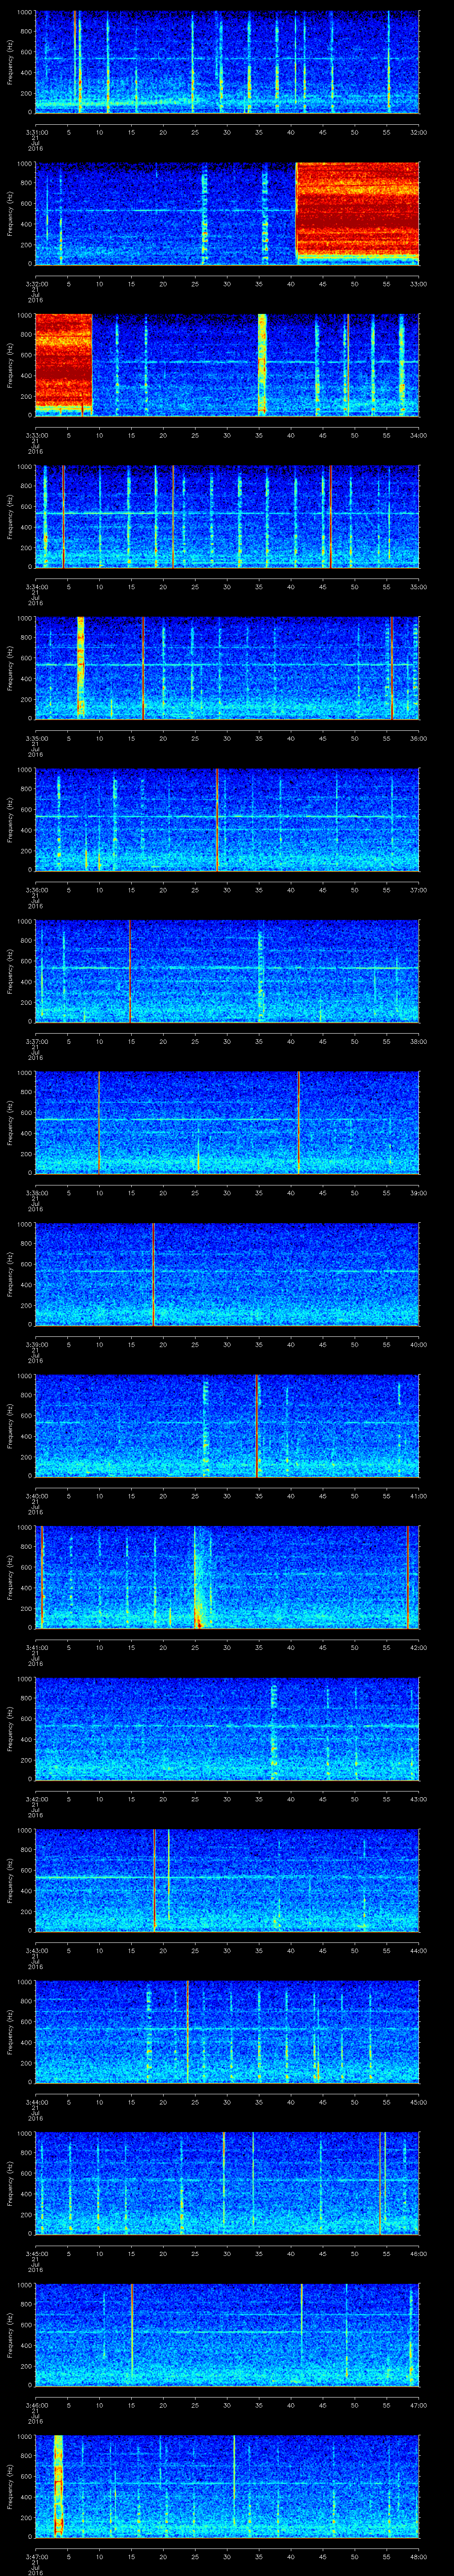The width and height of the screenshot is (454, 2576).
Task: Select the spectrogram panel starting at 3:36:00
Action: click(x=227, y=819)
